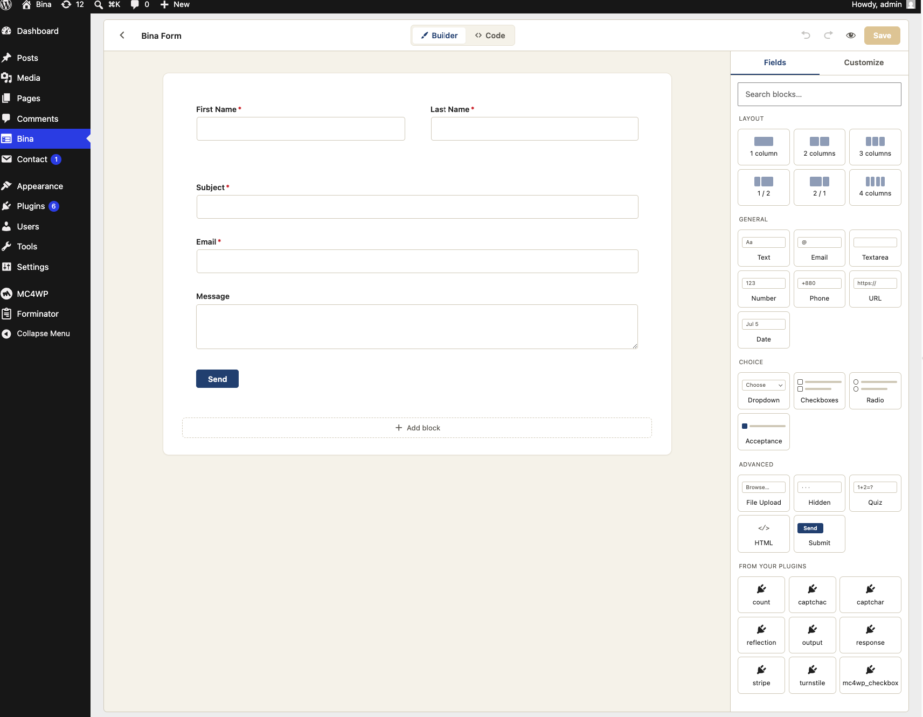Click New in the admin bar

[x=175, y=5]
